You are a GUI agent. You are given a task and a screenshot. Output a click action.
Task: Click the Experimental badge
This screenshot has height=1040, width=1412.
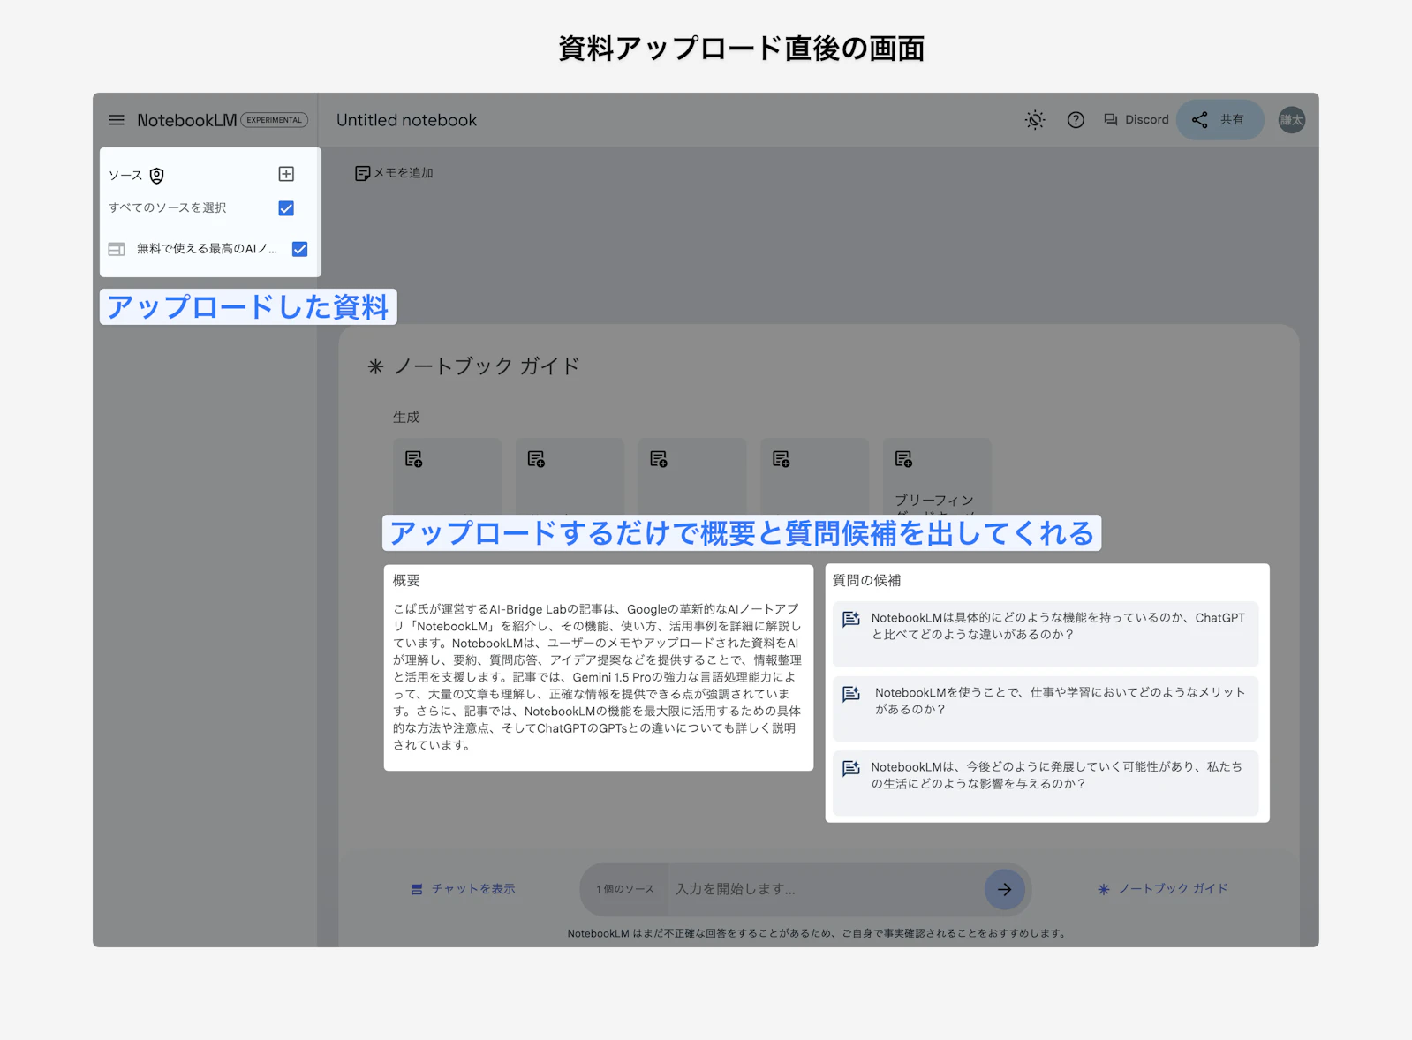275,120
